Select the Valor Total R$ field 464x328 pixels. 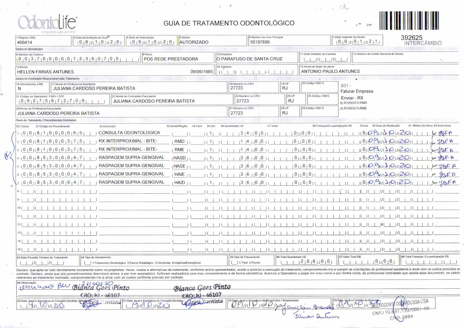point(368,262)
